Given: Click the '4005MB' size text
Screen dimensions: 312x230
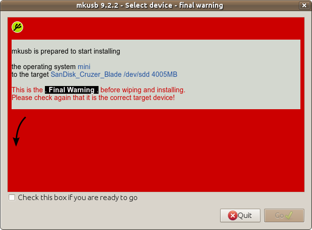Looking at the screenshot, I should (164, 74).
